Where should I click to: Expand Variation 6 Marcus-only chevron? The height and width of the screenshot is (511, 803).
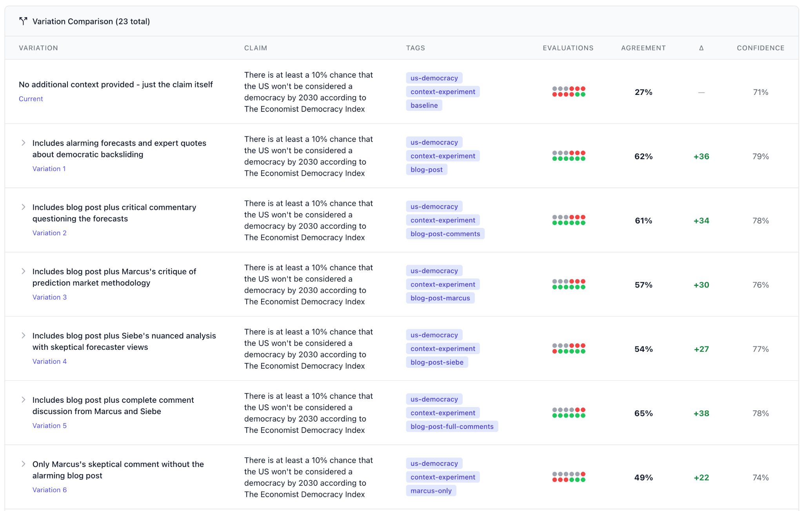point(24,464)
